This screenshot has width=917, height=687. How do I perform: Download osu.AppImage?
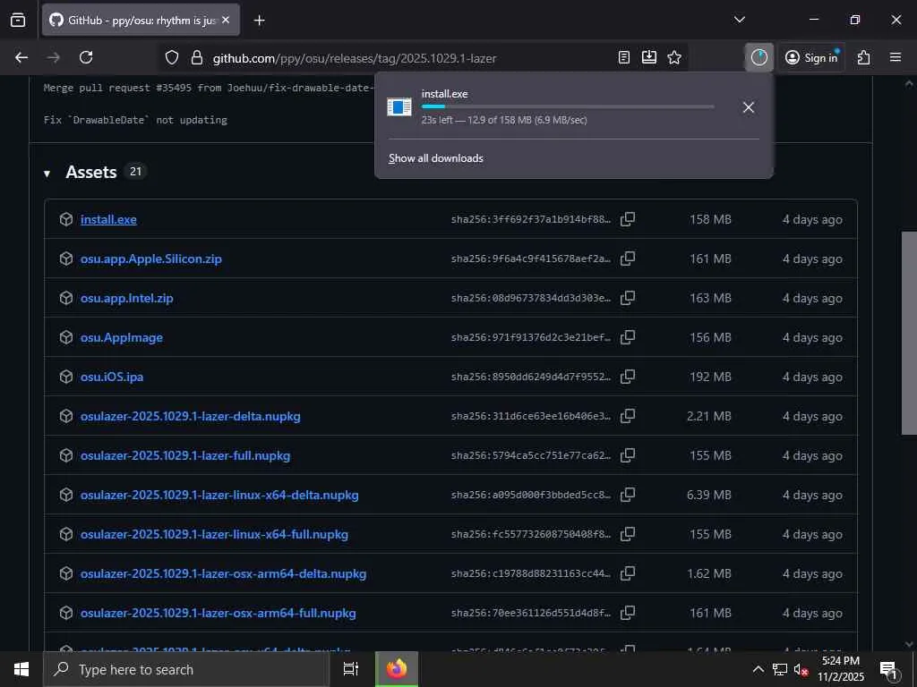pos(122,337)
